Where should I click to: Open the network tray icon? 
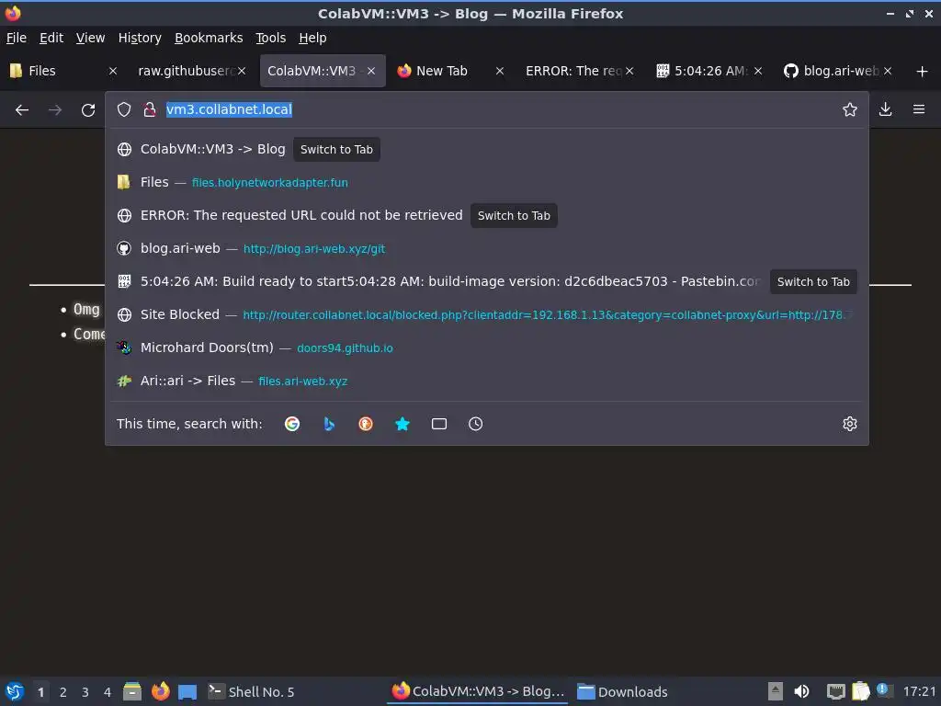[835, 691]
